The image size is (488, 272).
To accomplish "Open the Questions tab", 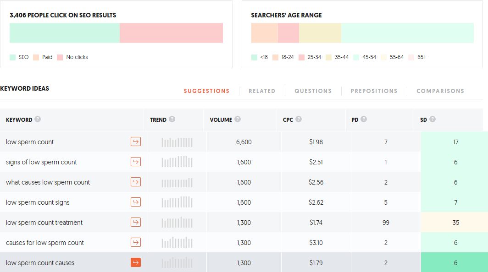I will (x=313, y=91).
